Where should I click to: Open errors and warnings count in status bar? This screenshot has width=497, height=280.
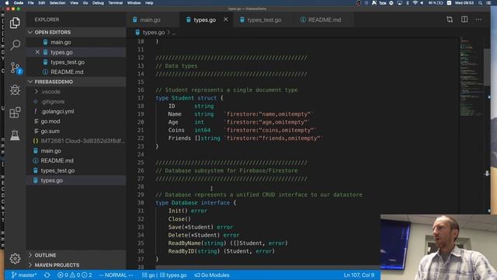75,275
